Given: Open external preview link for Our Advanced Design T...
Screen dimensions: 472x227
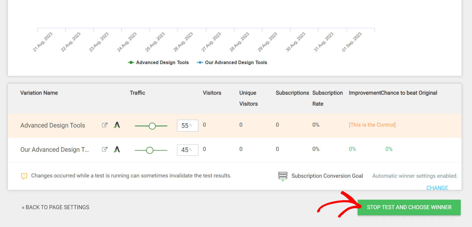Looking at the screenshot, I should click(x=105, y=149).
